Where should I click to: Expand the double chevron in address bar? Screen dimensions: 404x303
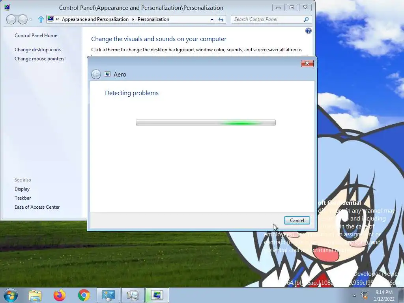(x=57, y=19)
